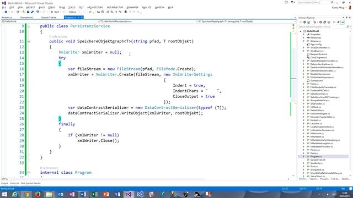This screenshot has width=353, height=198.
Task: Click the Collapse All icon in Solution Explorer
Action: tap(325, 22)
